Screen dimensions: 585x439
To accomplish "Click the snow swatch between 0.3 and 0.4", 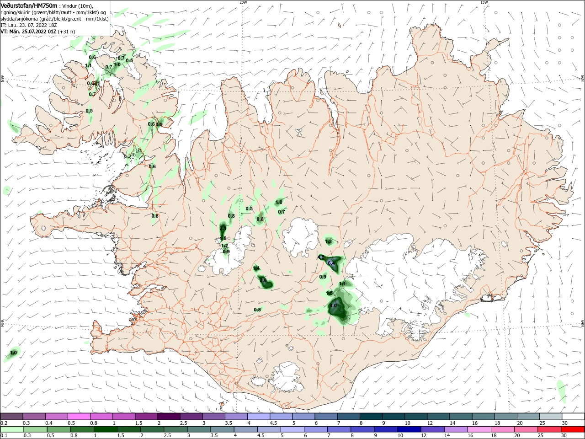I will tap(34, 417).
